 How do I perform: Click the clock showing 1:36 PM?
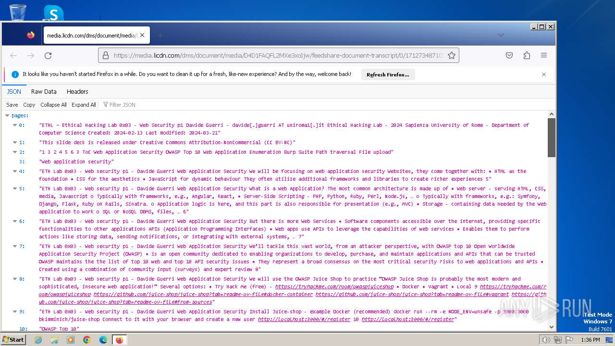coord(590,340)
